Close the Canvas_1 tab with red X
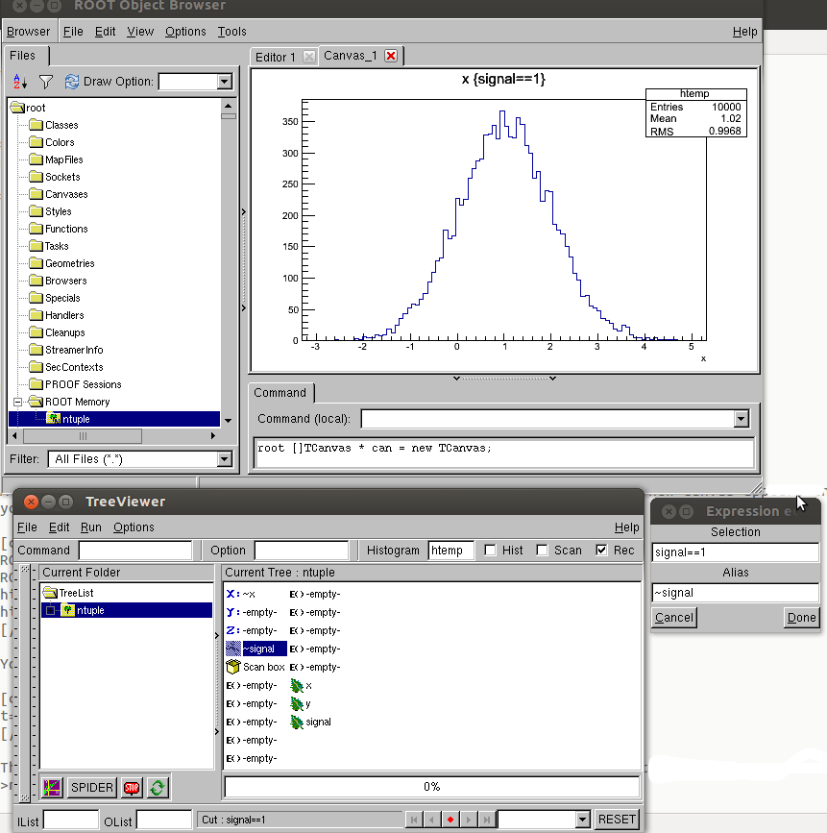This screenshot has width=827, height=833. pos(391,56)
